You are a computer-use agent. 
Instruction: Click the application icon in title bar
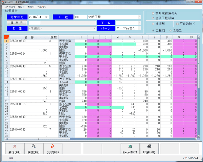coord(2,2)
